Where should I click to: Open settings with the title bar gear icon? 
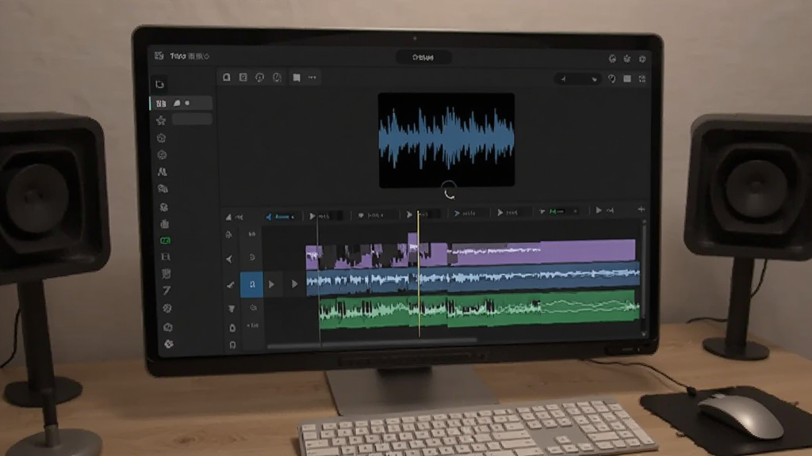click(x=642, y=59)
